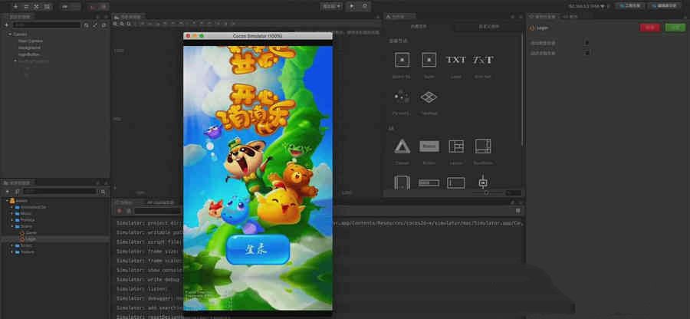690x319 pixels.
Task: Choose the TiledMap node icon
Action: [429, 97]
